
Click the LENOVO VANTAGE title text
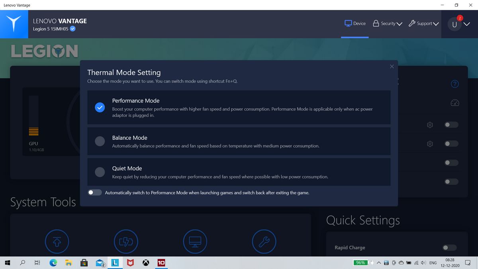[x=60, y=21]
